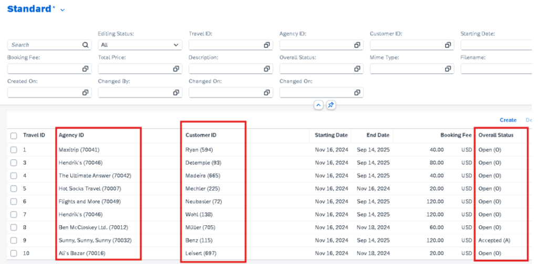Tick the checkbox for Travel ID 5

click(14, 189)
